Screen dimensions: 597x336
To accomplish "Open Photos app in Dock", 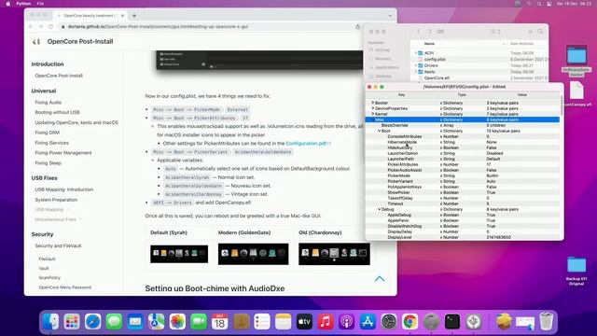I will pos(177,322).
